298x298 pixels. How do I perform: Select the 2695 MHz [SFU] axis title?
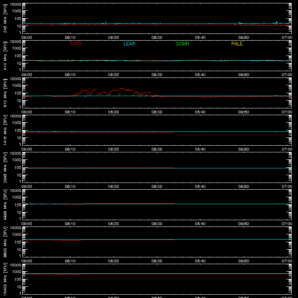[5, 167]
